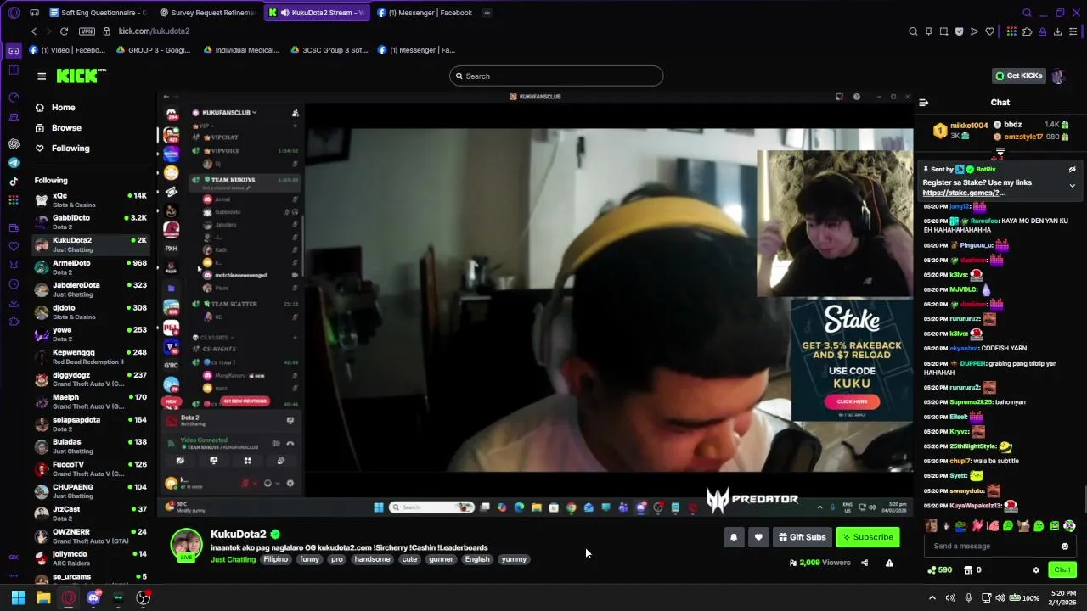Screen dimensions: 1087x611
Task: Open ArmelDoto channel in Following list
Action: (x=90, y=267)
